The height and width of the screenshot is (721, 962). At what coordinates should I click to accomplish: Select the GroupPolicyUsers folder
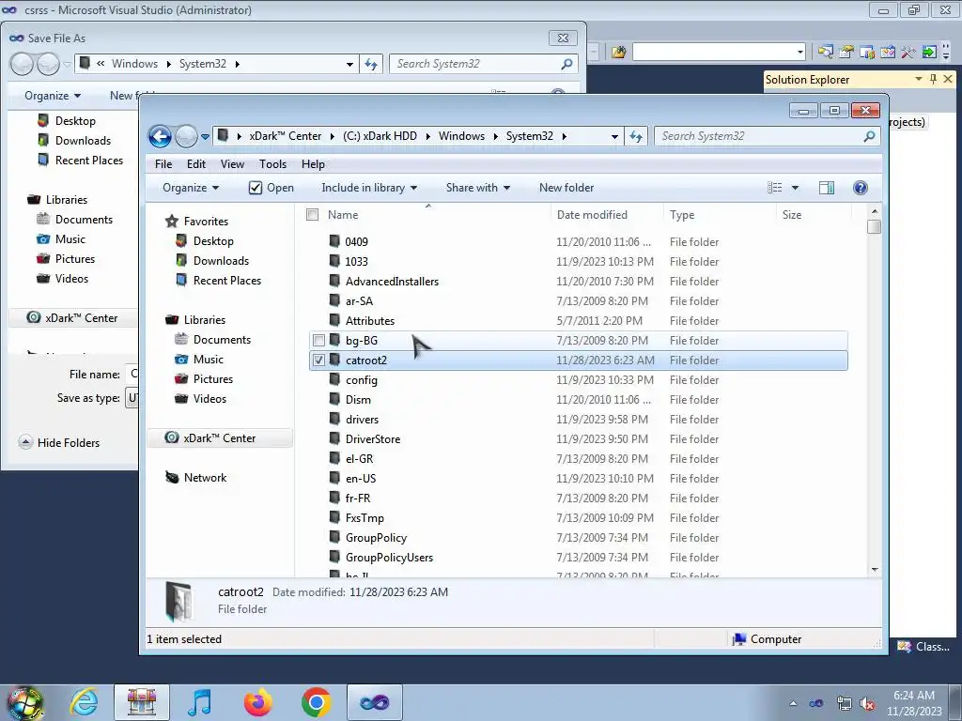[x=389, y=558]
